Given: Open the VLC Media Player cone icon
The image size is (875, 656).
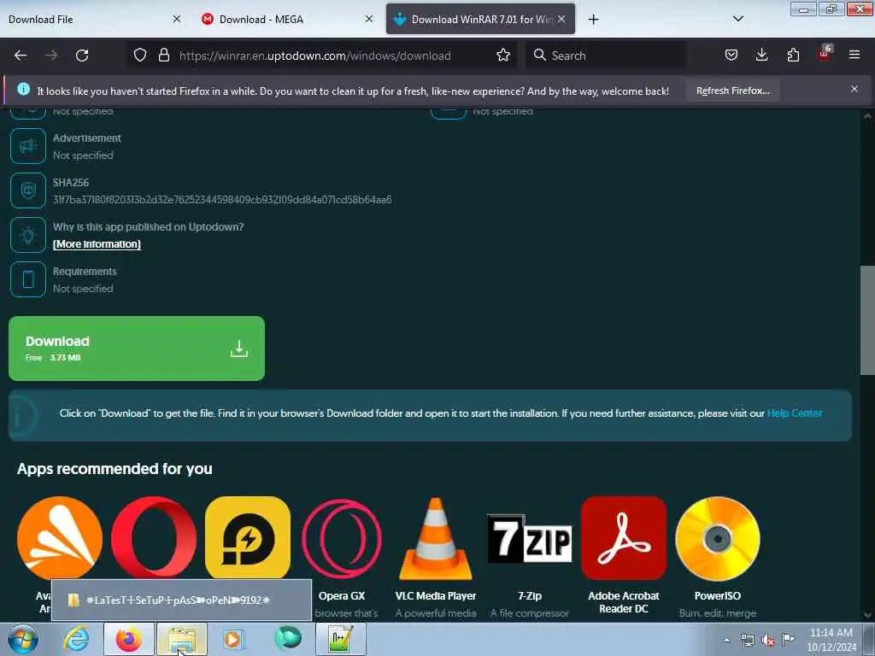Looking at the screenshot, I should click(435, 538).
